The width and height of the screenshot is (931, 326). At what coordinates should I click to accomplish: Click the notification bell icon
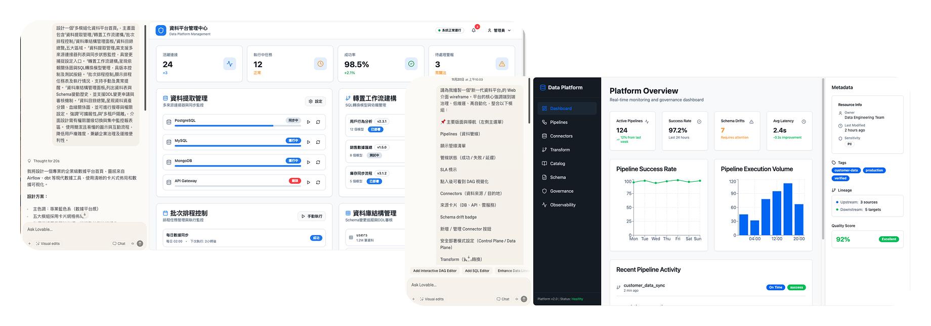[474, 30]
